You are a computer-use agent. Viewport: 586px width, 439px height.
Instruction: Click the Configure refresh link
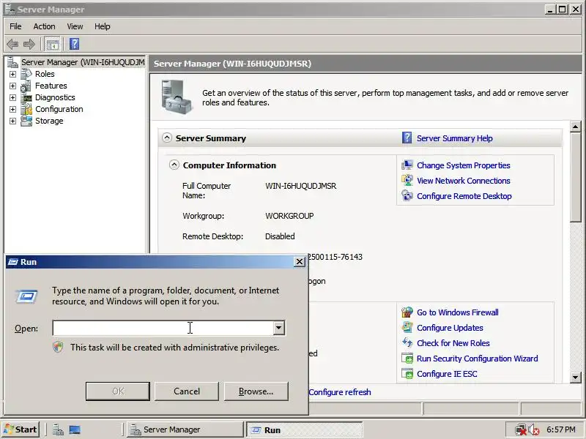[x=340, y=392]
